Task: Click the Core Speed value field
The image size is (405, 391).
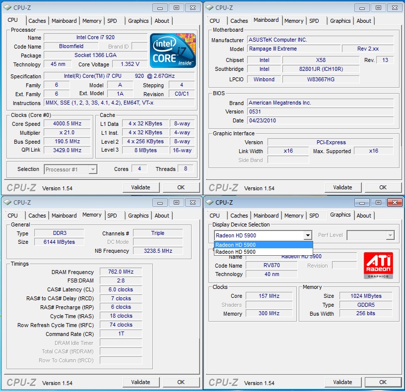Action: (x=67, y=124)
